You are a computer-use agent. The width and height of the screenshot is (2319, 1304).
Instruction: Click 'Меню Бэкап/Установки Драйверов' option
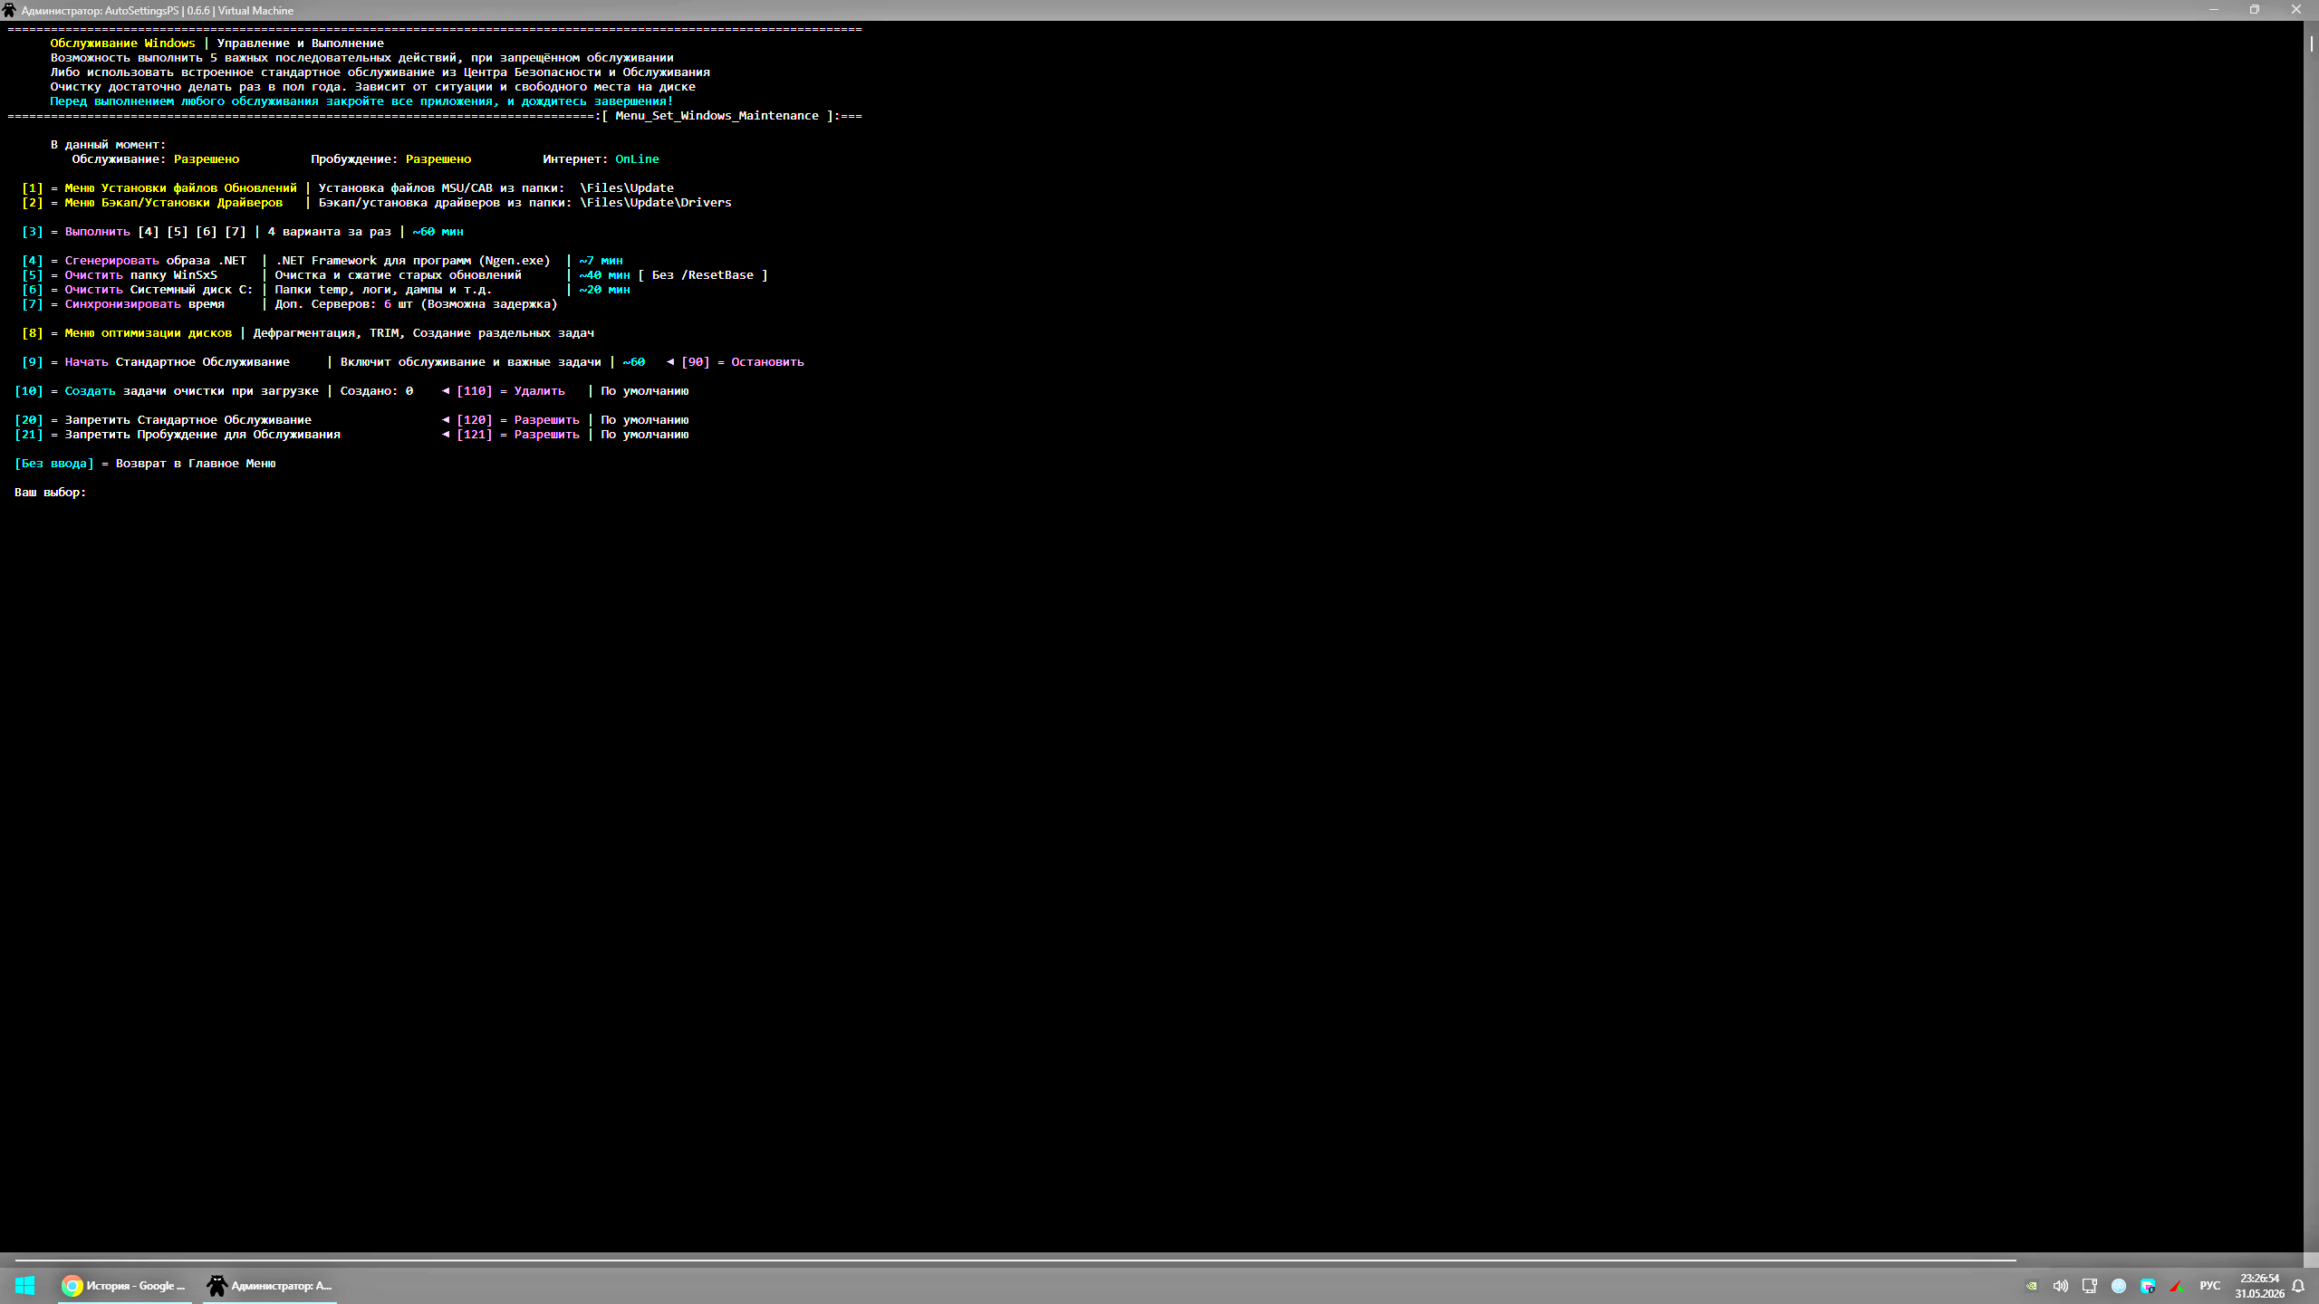(173, 202)
